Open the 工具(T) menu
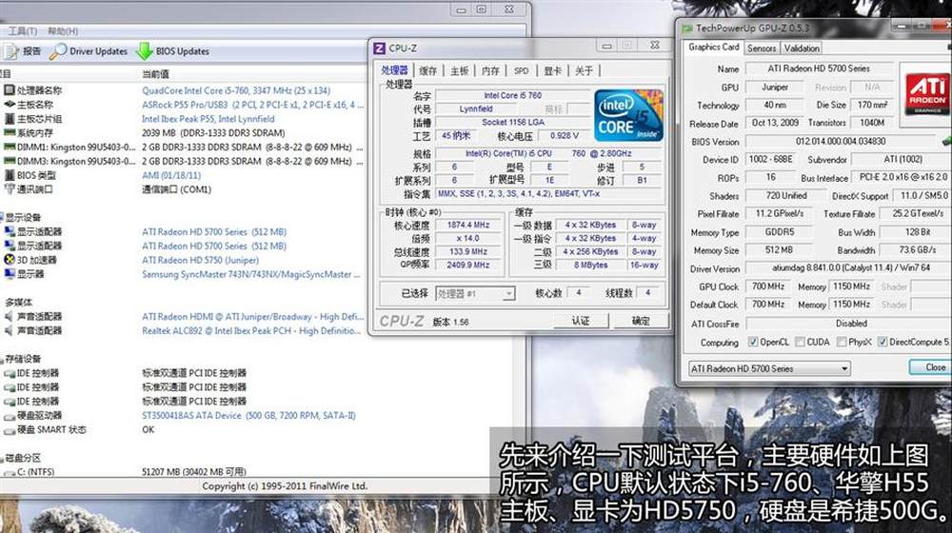The image size is (952, 533). tap(23, 30)
